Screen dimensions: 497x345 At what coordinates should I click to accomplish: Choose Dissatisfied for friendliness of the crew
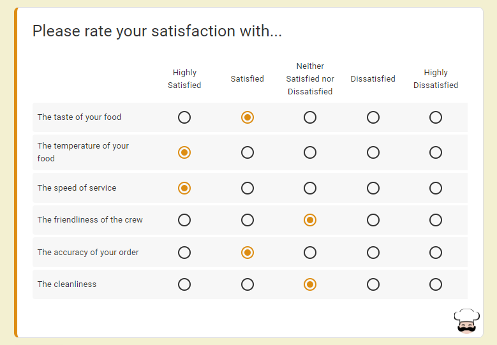pyautogui.click(x=373, y=220)
